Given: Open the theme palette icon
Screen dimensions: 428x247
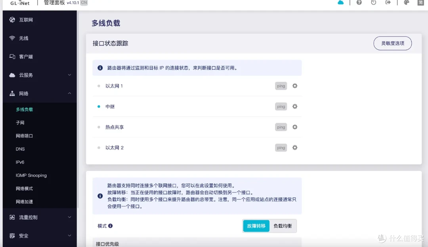Looking at the screenshot, I should coord(407,2).
